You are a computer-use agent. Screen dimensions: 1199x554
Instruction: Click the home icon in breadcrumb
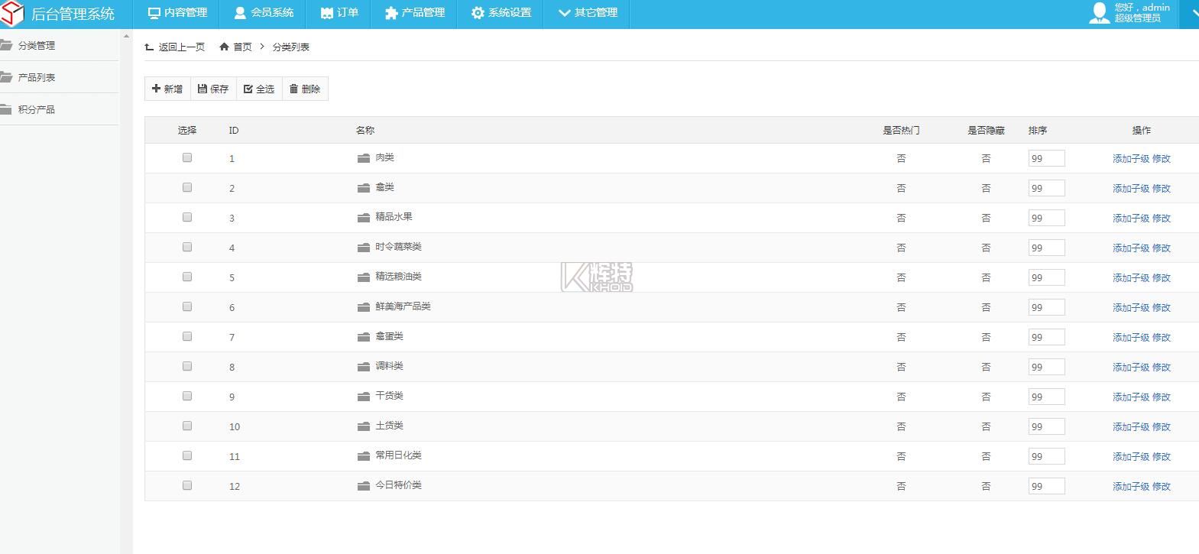(x=224, y=47)
